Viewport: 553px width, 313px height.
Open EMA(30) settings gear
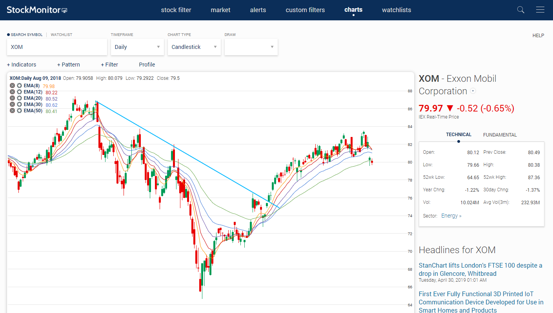[19, 104]
